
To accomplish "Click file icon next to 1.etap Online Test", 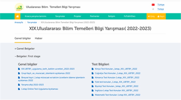I will point(19,89).
